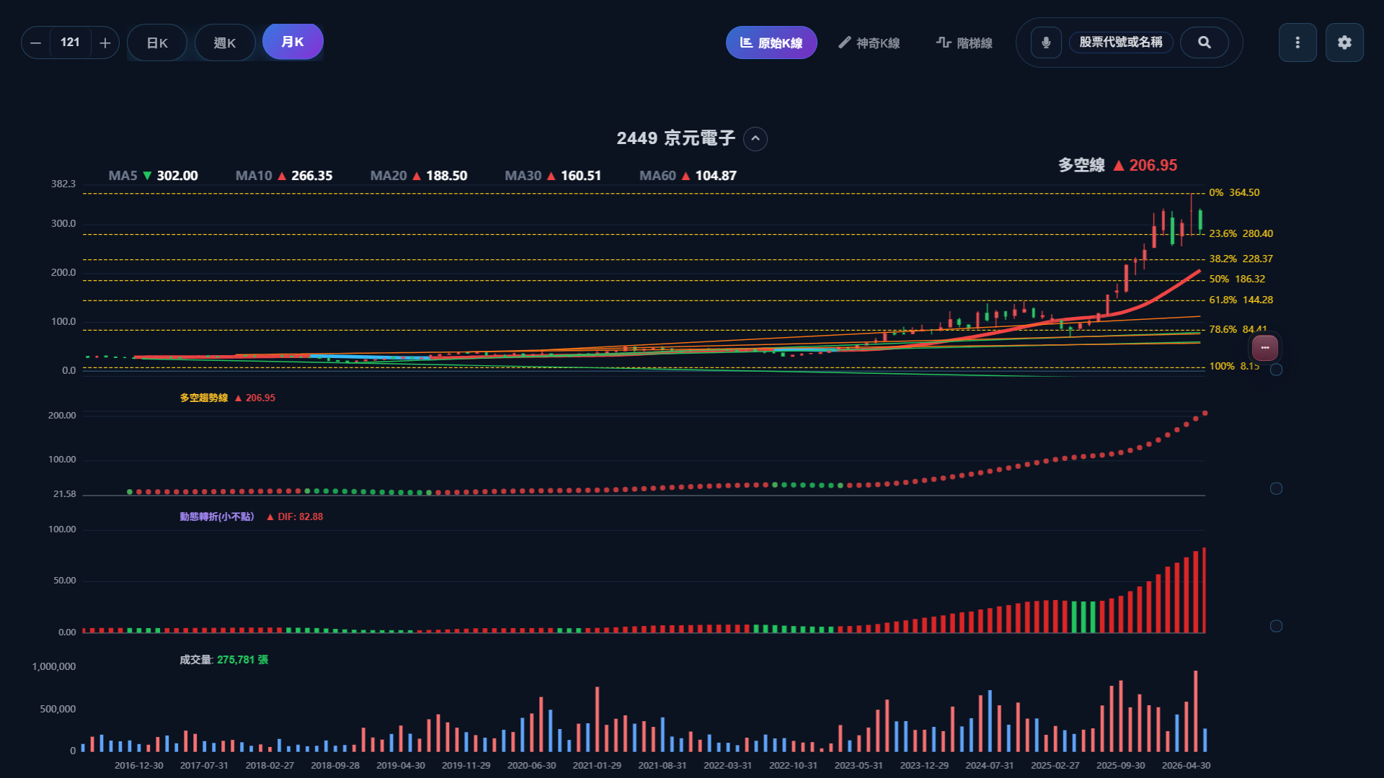Switch to the 週K weekly chart tab

pyautogui.click(x=225, y=43)
